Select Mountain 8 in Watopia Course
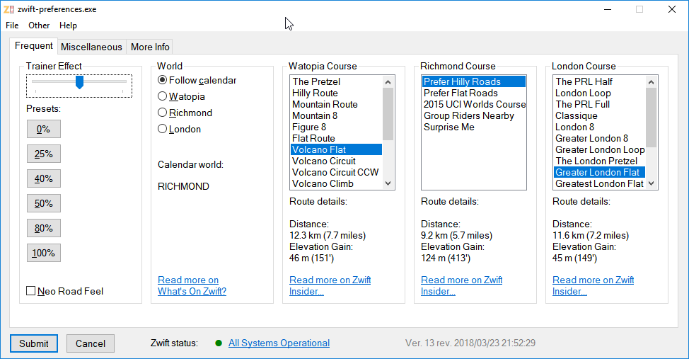 click(336, 115)
